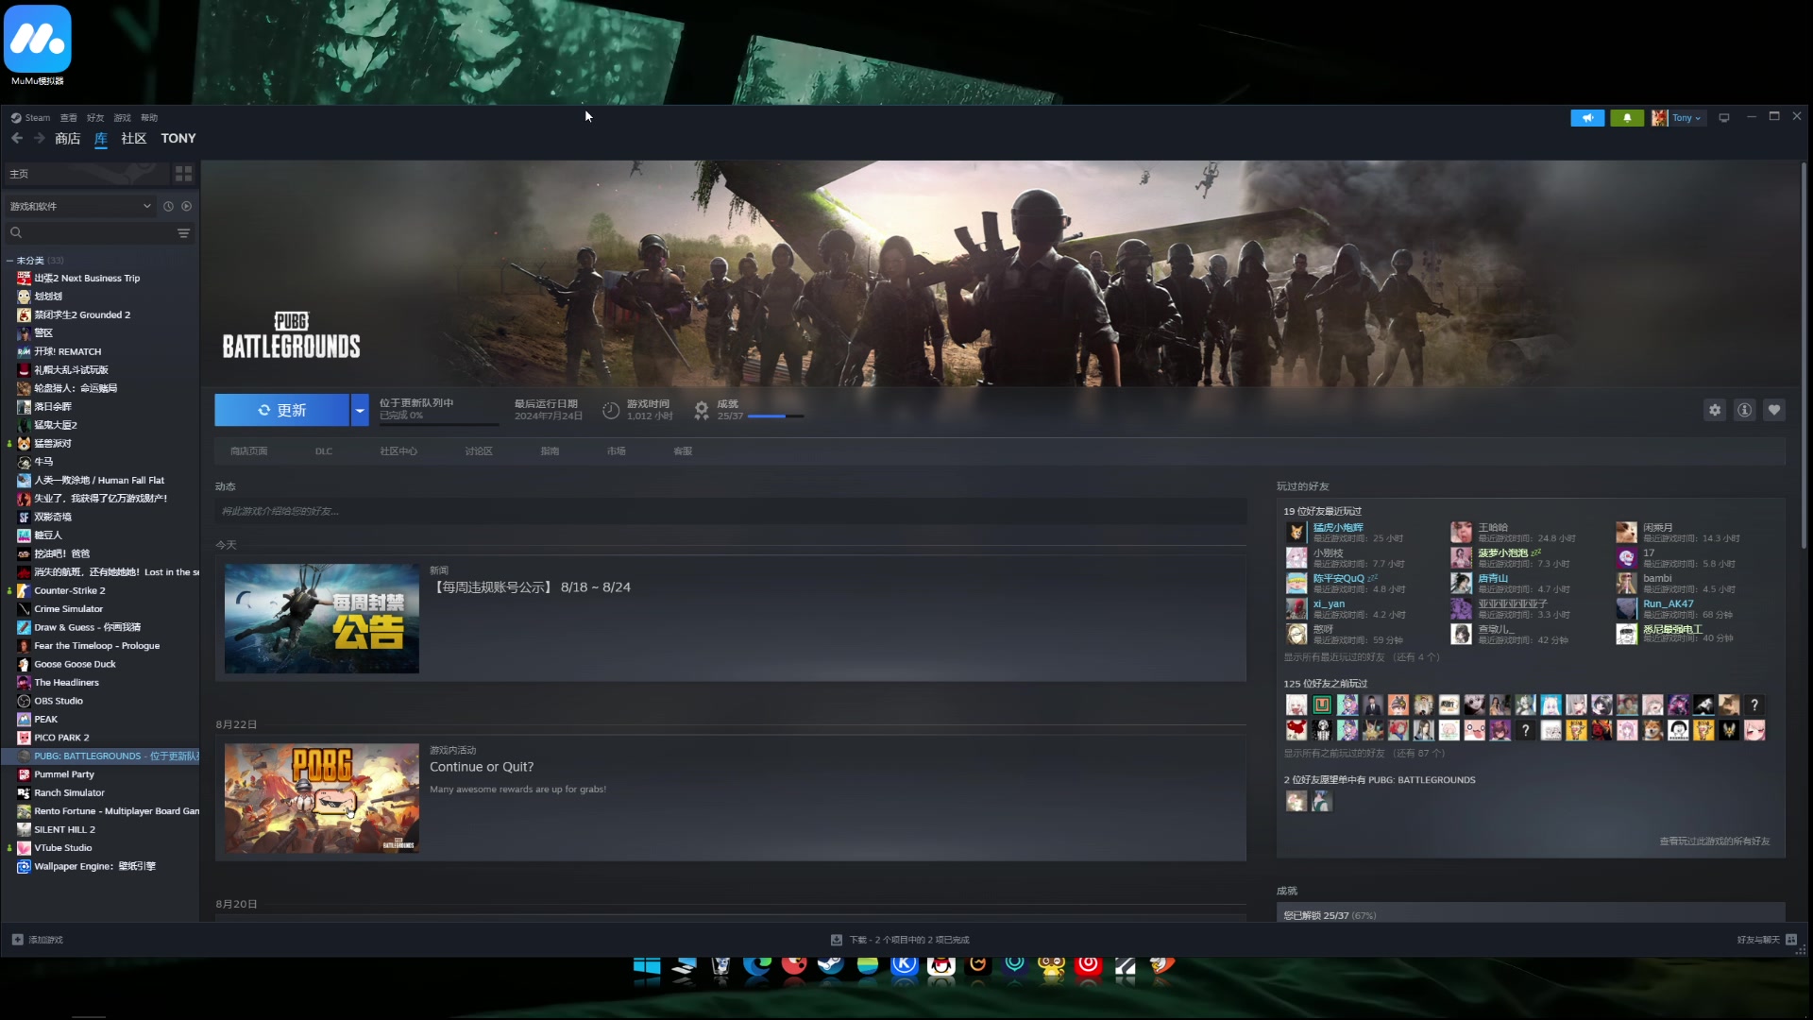The width and height of the screenshot is (1813, 1020).
Task: Select Wallpaper Engine in library list
Action: click(x=94, y=866)
